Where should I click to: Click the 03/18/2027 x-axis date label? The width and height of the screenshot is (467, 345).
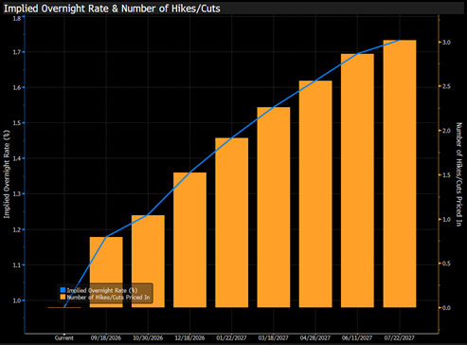click(x=274, y=338)
